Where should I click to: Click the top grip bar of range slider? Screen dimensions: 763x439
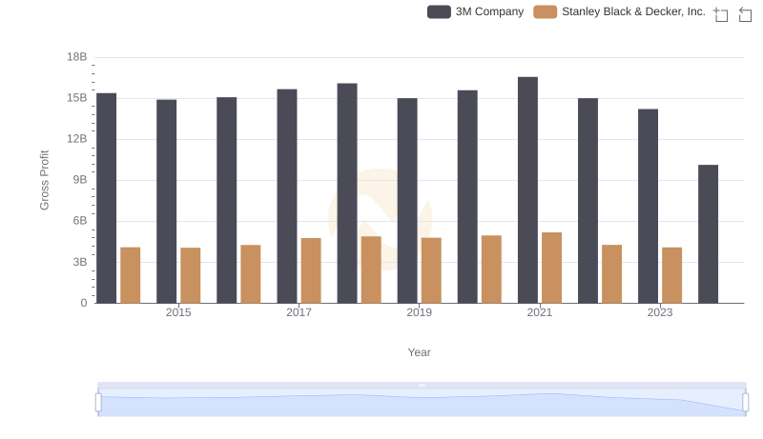[422, 385]
